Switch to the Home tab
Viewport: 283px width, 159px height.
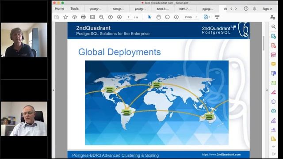click(x=59, y=9)
